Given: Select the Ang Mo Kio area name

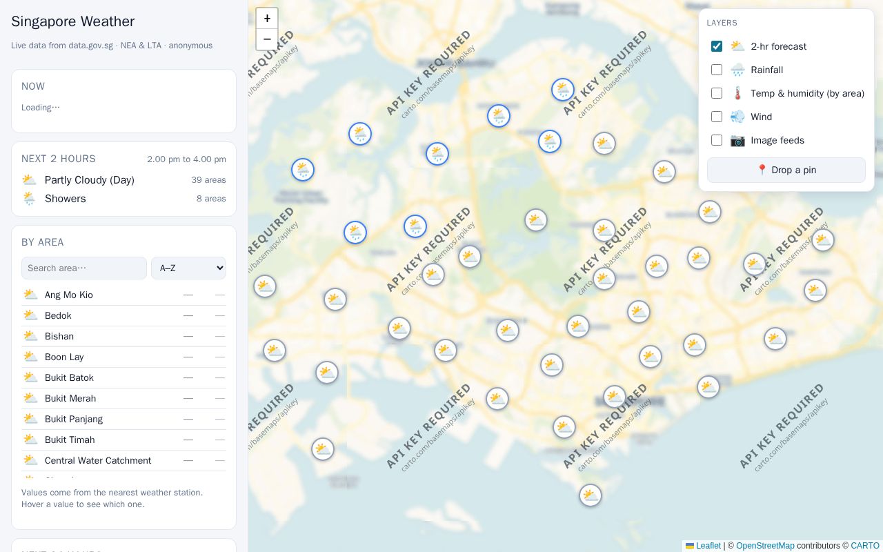Looking at the screenshot, I should pyautogui.click(x=69, y=295).
